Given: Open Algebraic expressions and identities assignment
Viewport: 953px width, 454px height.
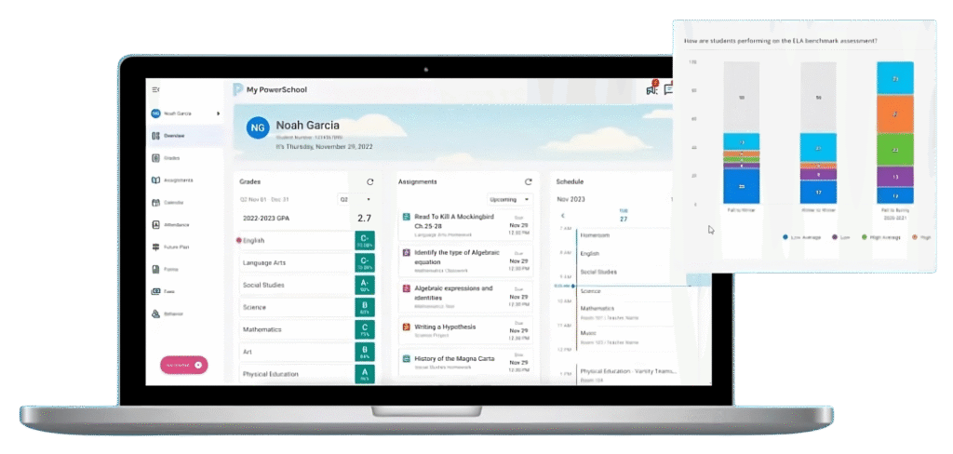Looking at the screenshot, I should (466, 297).
